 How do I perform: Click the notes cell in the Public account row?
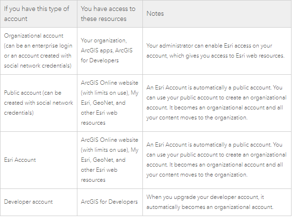coord(217,103)
